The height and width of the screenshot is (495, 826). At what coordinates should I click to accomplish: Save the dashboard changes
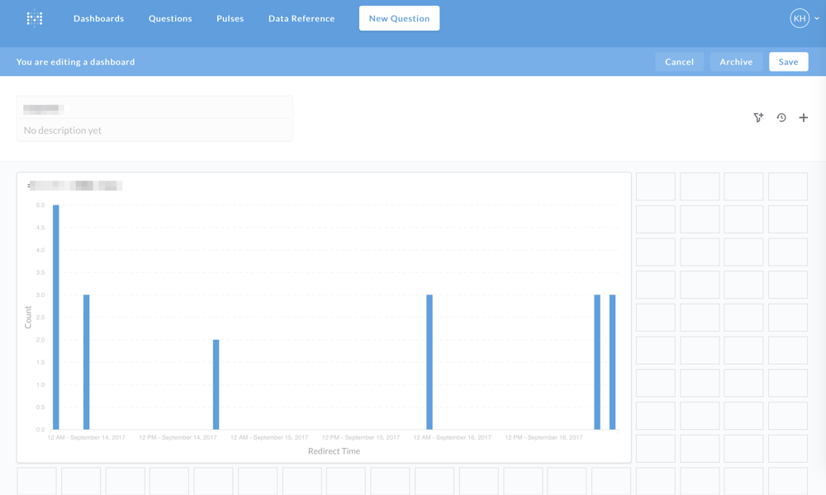tap(788, 62)
